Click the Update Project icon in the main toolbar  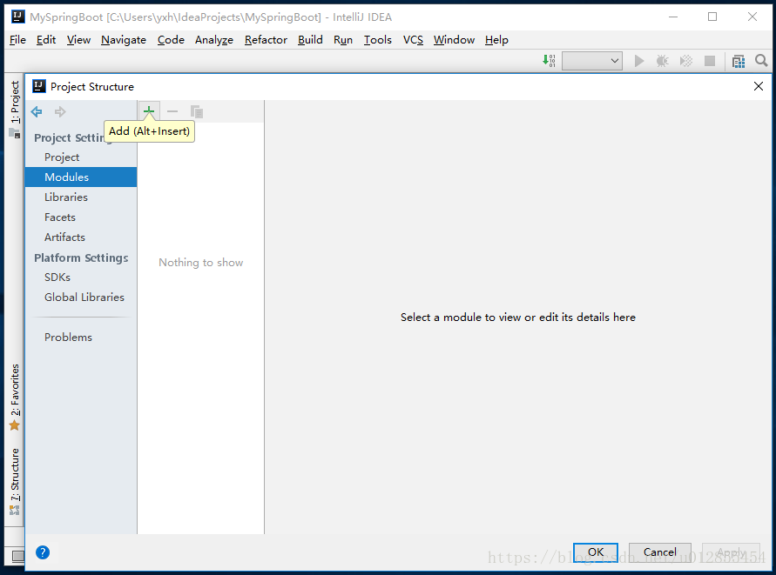(549, 61)
